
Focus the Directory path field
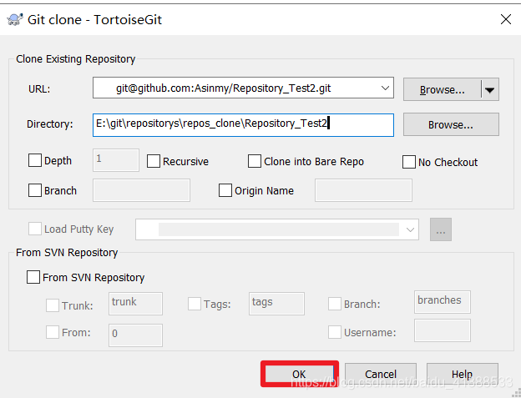[243, 125]
